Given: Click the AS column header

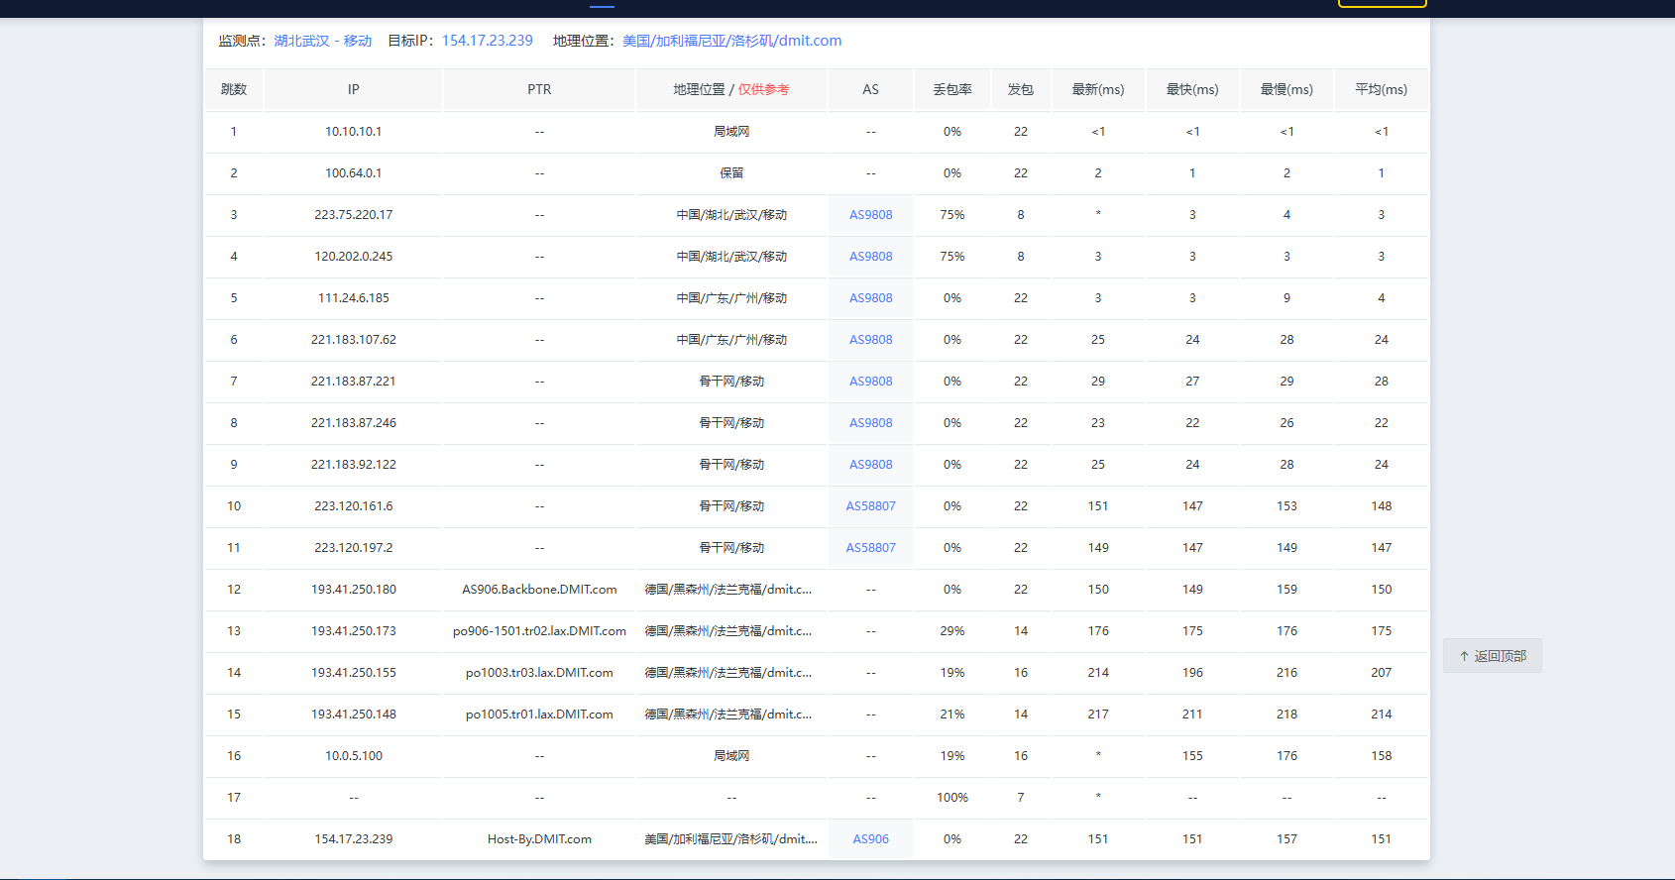Looking at the screenshot, I should (871, 89).
